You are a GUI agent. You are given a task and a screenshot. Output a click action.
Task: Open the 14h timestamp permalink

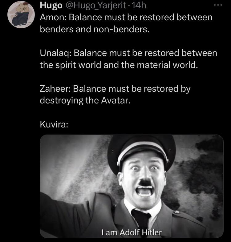point(139,6)
